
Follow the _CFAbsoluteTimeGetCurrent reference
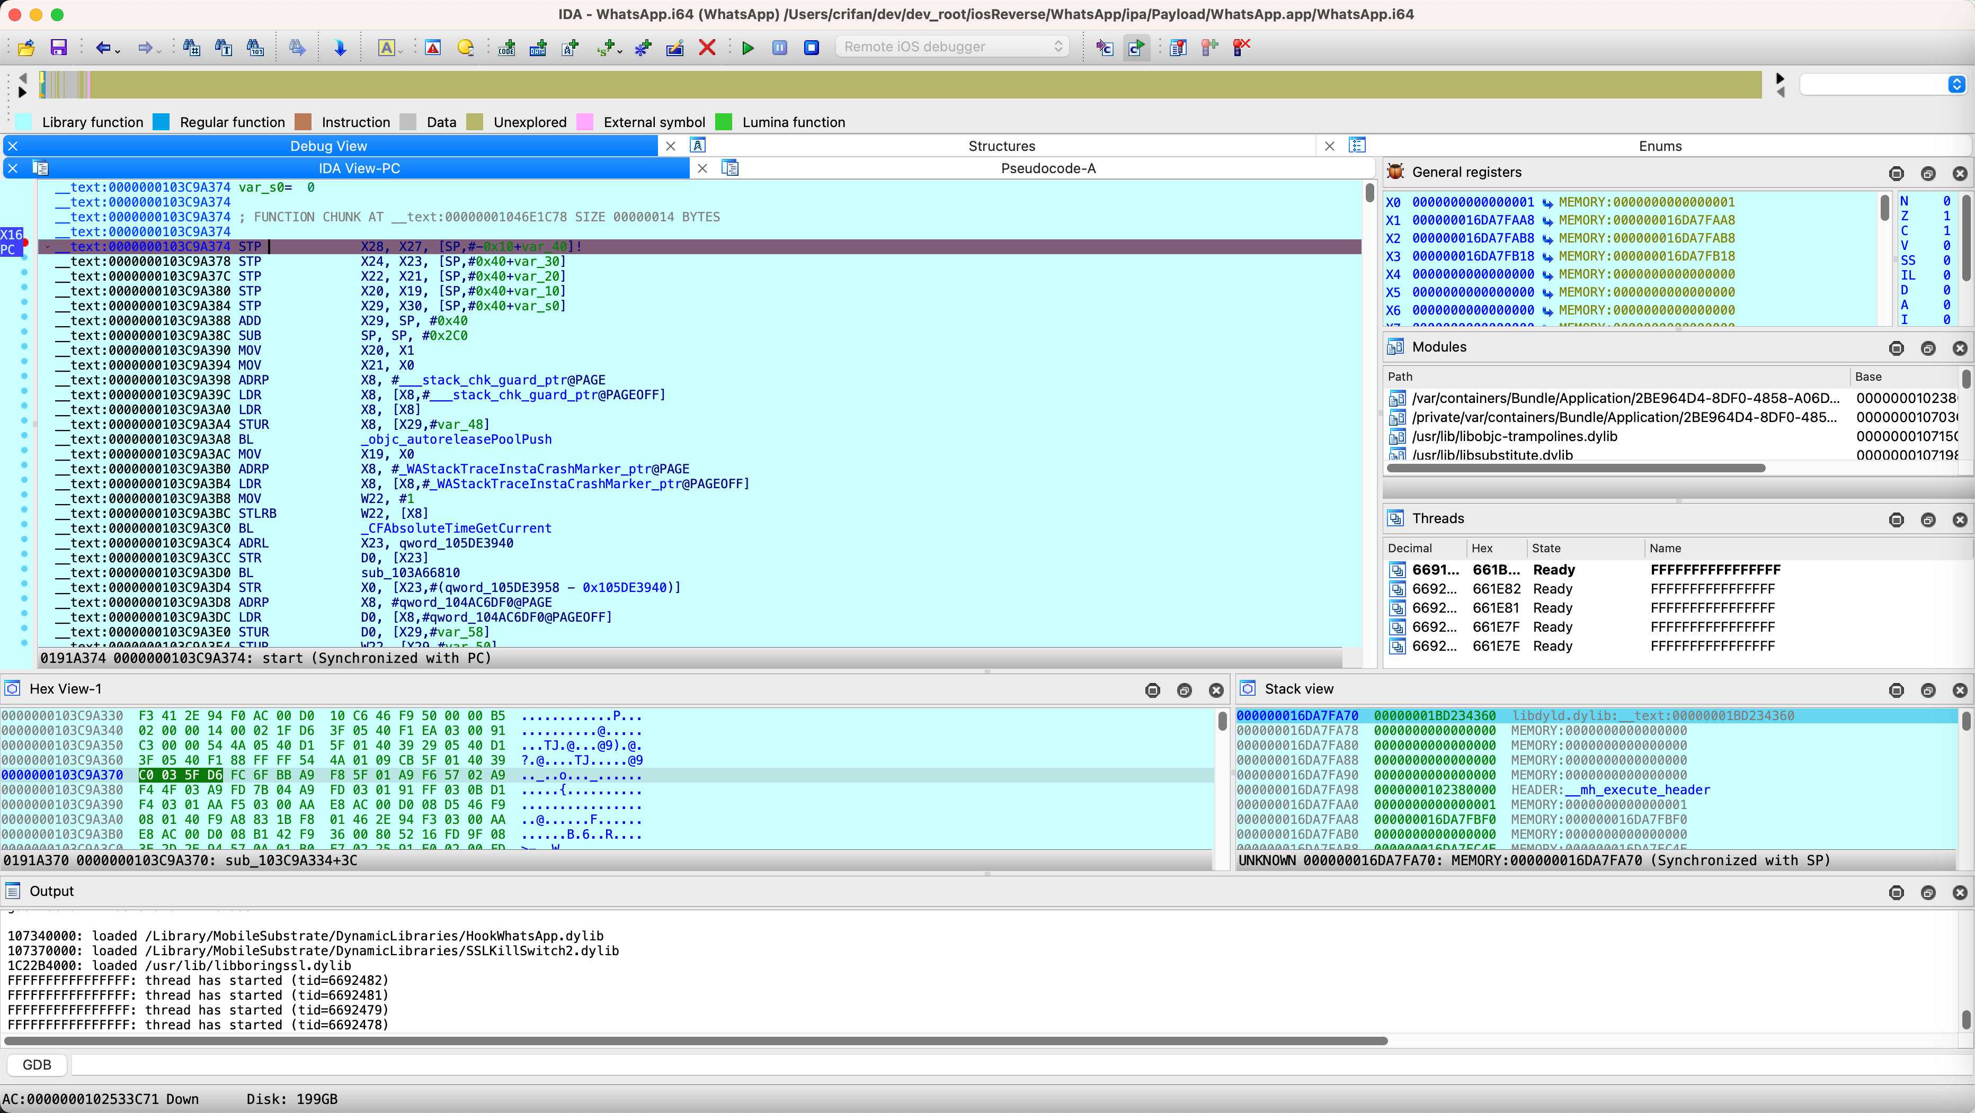pos(456,528)
